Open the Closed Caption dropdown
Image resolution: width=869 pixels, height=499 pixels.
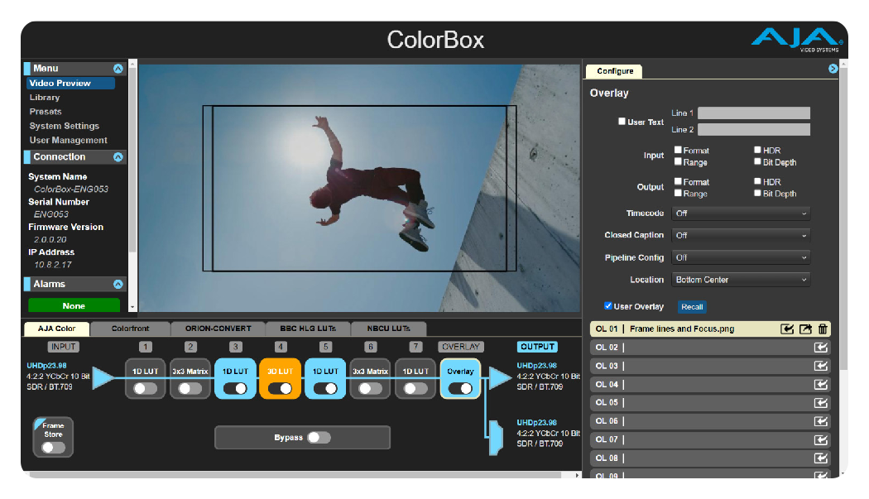coord(741,236)
